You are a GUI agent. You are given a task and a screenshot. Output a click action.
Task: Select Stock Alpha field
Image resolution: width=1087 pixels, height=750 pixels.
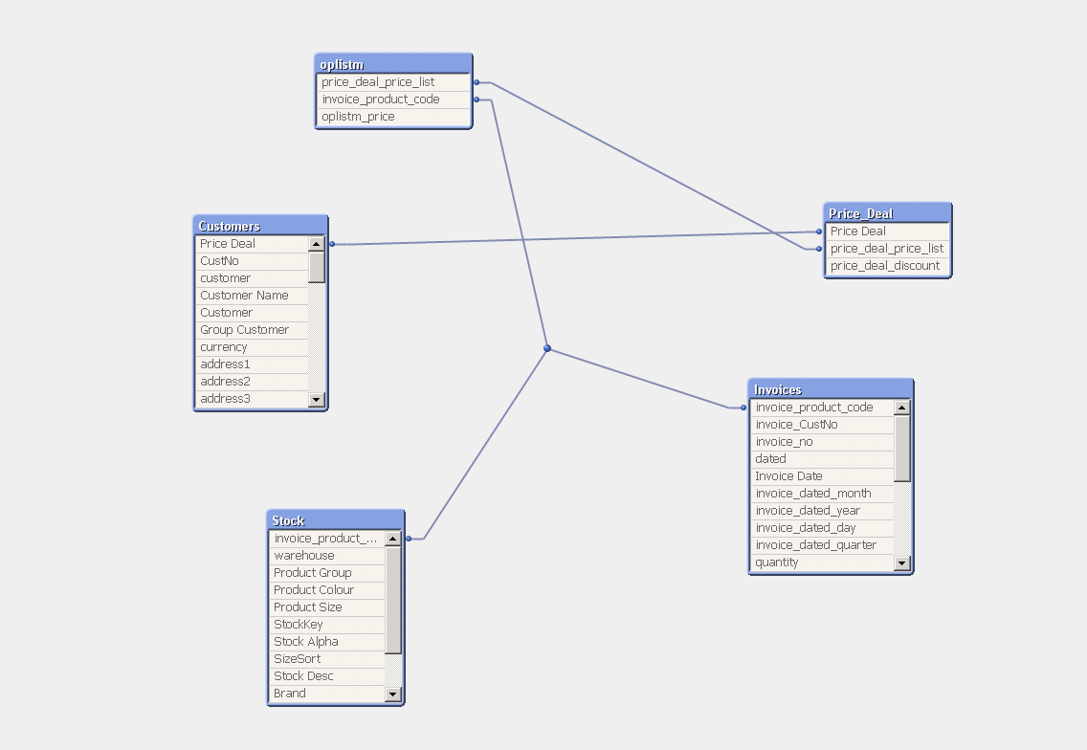click(327, 642)
